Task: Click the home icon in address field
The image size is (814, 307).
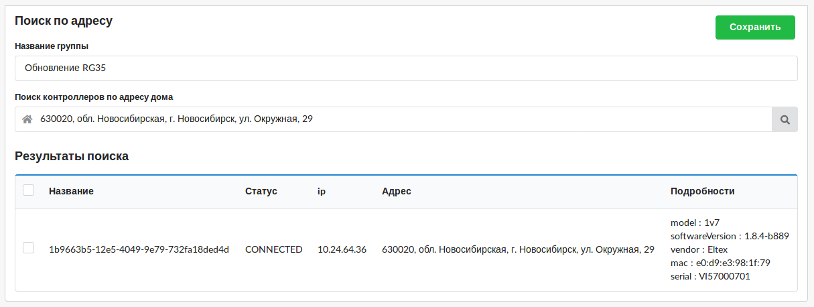Action: point(27,120)
